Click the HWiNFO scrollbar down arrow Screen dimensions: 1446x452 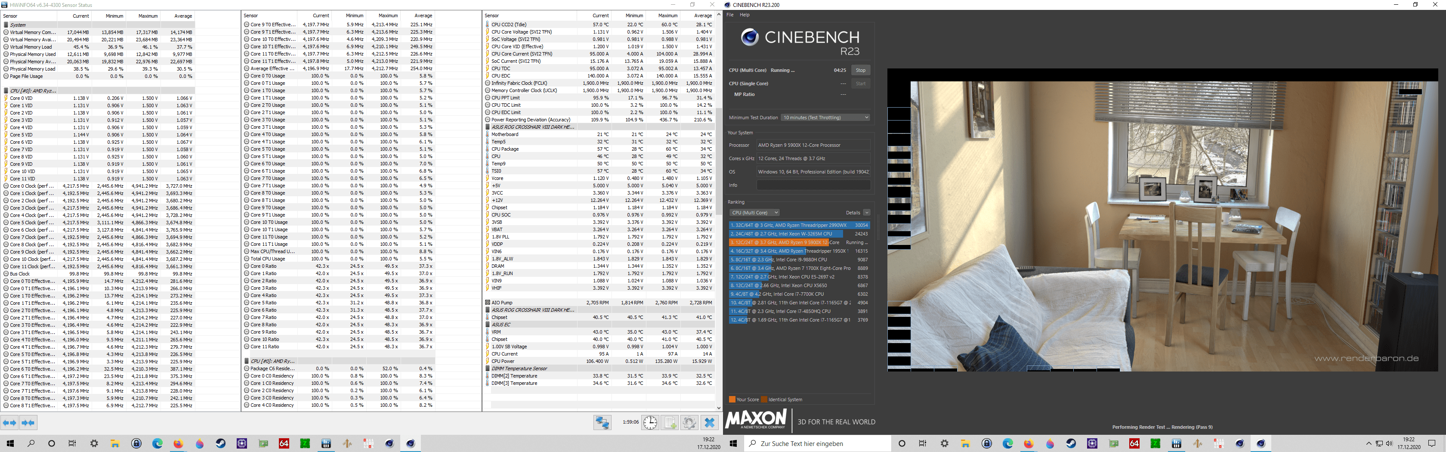(x=719, y=408)
